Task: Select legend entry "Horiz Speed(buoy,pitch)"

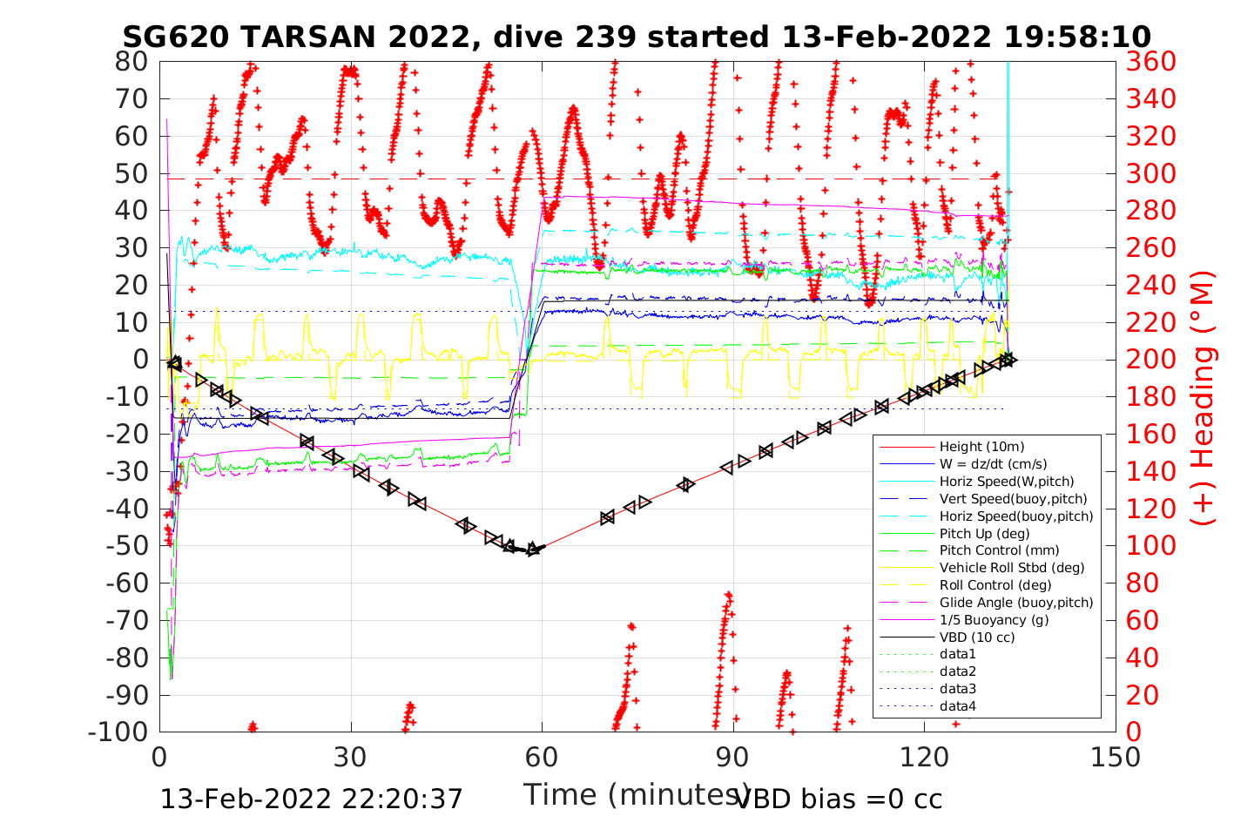Action: 1016,516
